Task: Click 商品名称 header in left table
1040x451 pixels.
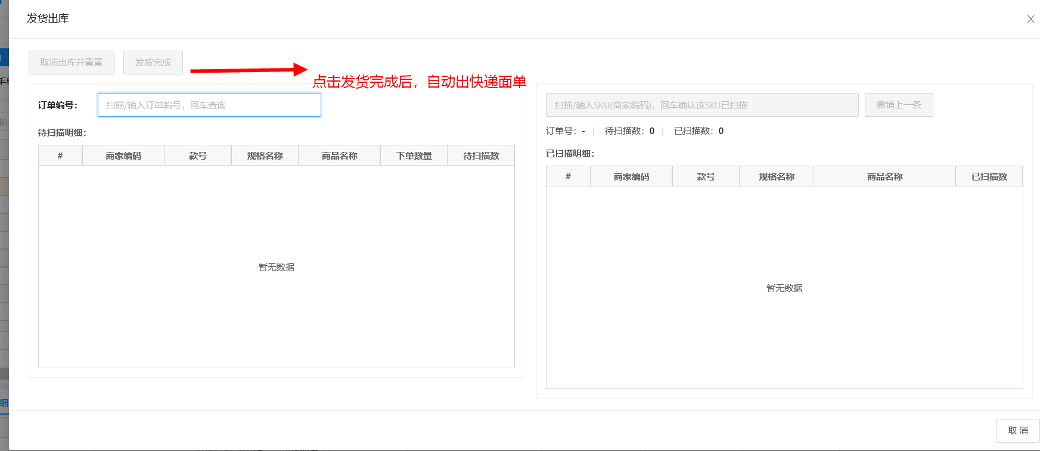Action: point(339,155)
